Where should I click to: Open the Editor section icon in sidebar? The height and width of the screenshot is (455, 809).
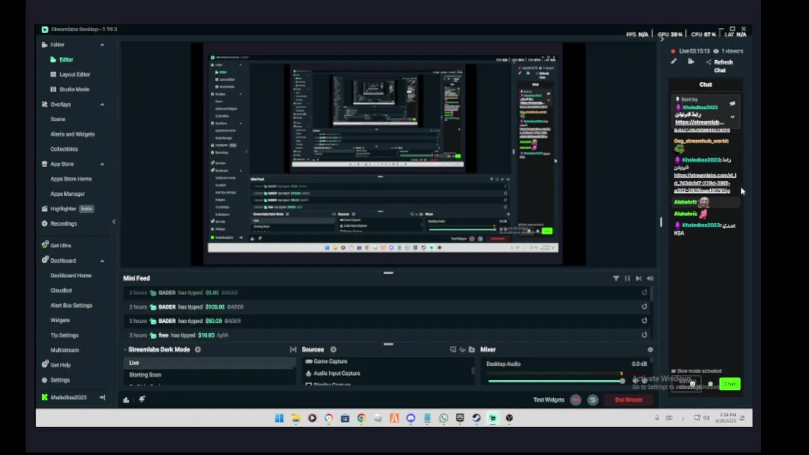coord(44,45)
